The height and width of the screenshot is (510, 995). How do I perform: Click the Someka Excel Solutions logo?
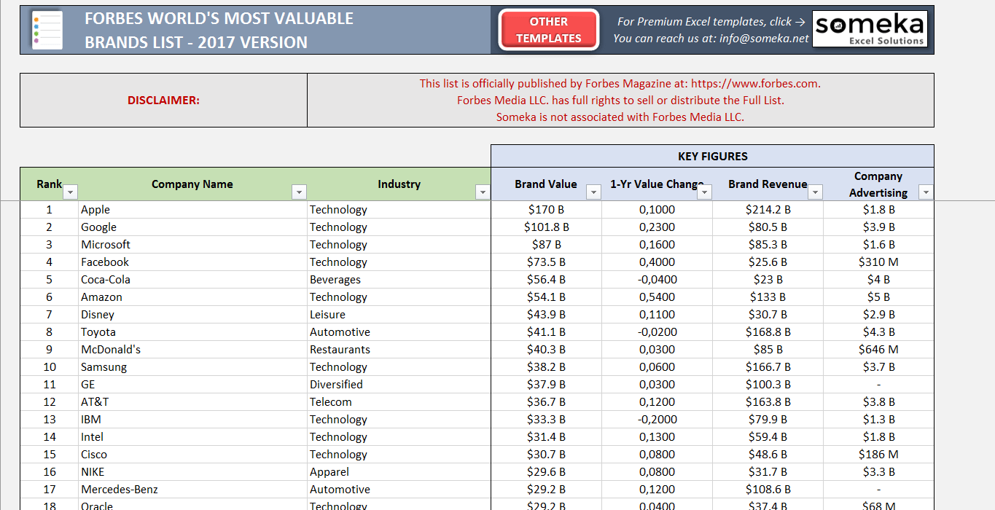click(870, 30)
